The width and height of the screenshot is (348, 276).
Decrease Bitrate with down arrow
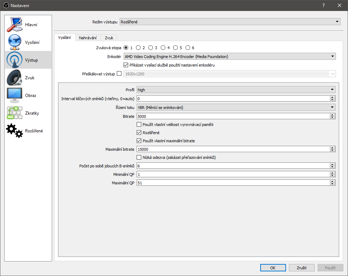[x=332, y=117]
